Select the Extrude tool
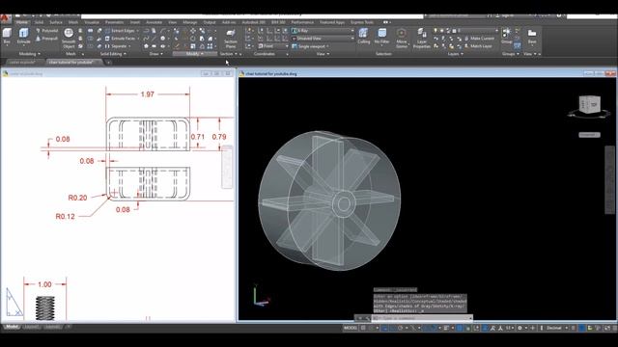The height and width of the screenshot is (347, 618). (23, 37)
